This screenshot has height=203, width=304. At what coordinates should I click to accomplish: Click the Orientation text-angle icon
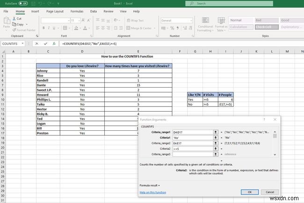pyautogui.click(x=116, y=20)
